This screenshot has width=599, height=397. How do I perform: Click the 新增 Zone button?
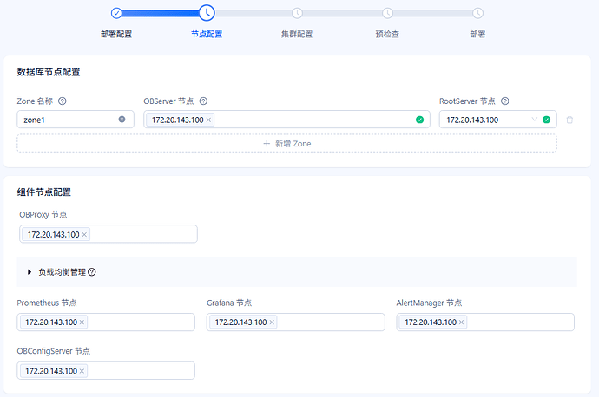point(286,144)
